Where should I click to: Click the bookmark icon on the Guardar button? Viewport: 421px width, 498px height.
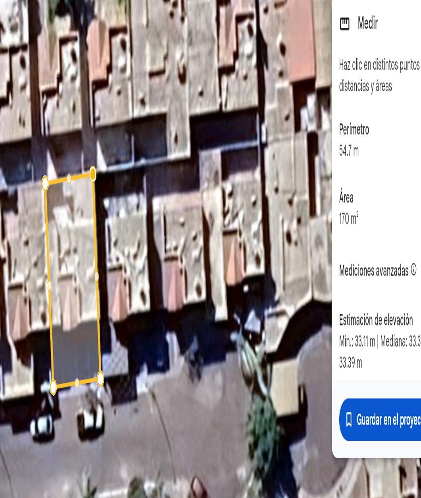pos(349,419)
